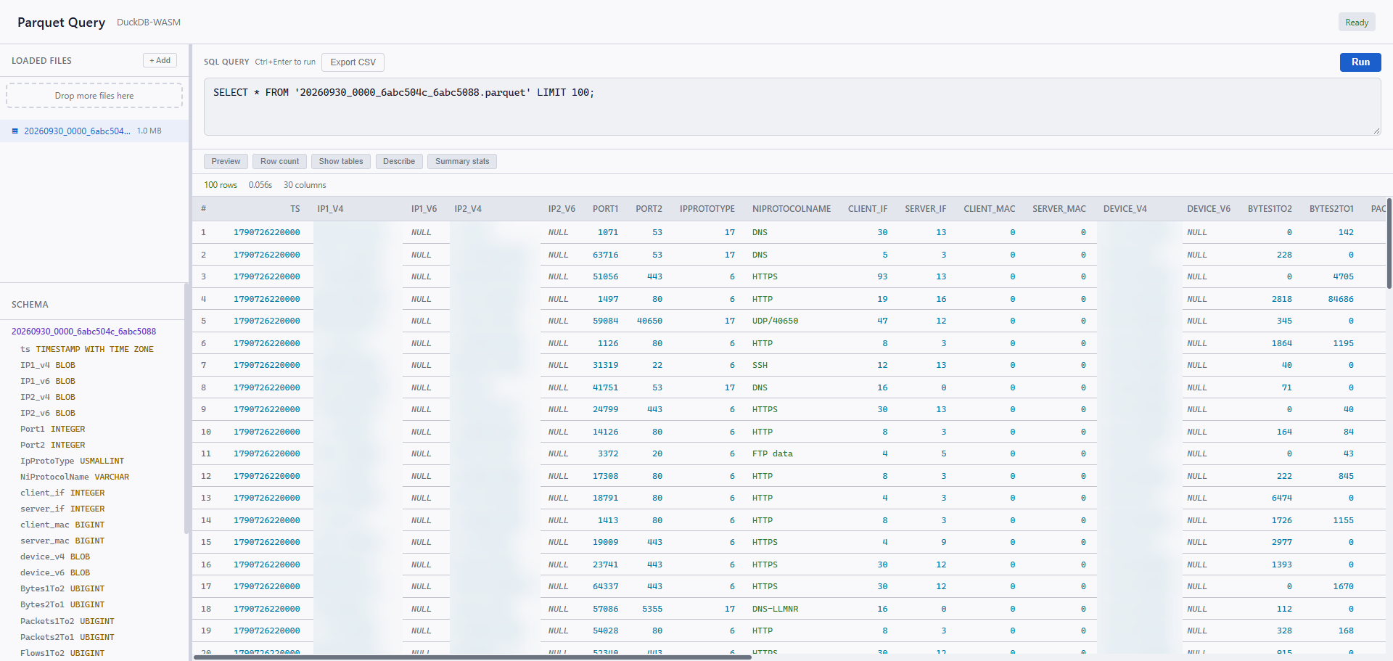The width and height of the screenshot is (1393, 661).
Task: Click the Ready status badge
Action: point(1357,22)
